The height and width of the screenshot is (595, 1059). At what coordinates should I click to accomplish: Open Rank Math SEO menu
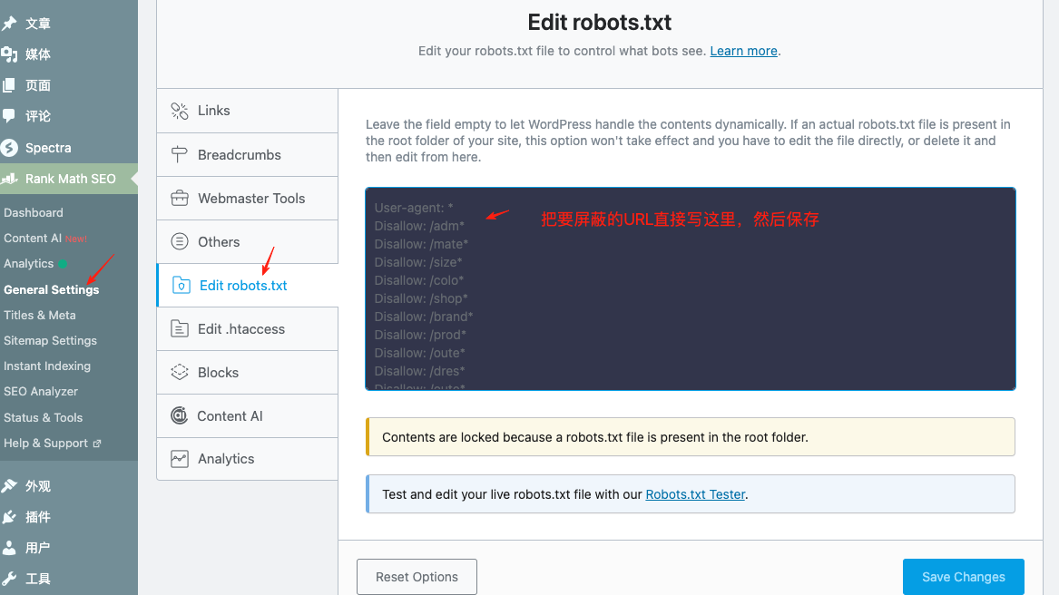pyautogui.click(x=70, y=179)
